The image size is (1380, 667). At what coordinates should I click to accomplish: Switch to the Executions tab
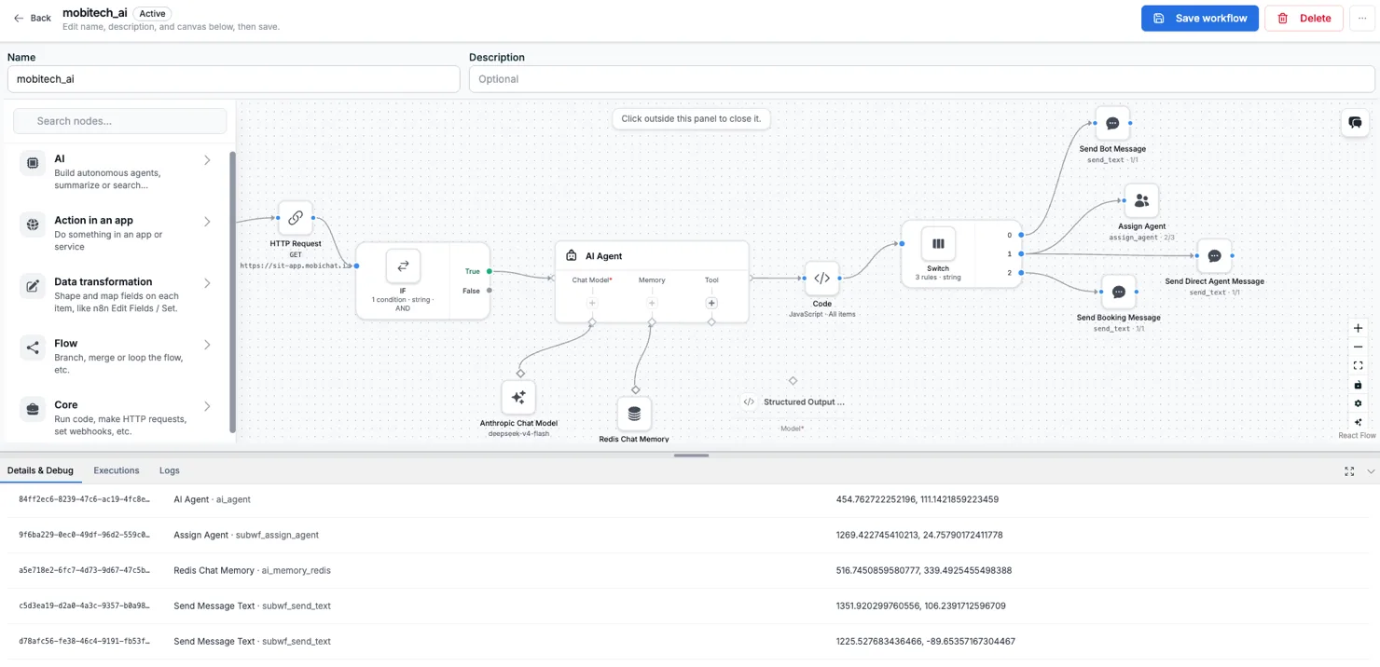(x=117, y=470)
